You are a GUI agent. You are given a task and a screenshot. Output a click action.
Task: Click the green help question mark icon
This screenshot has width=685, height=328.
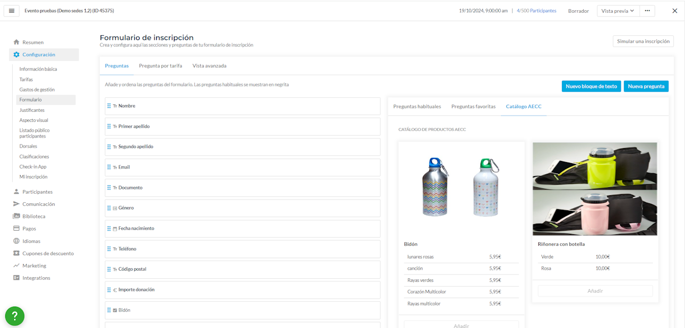[x=14, y=316]
